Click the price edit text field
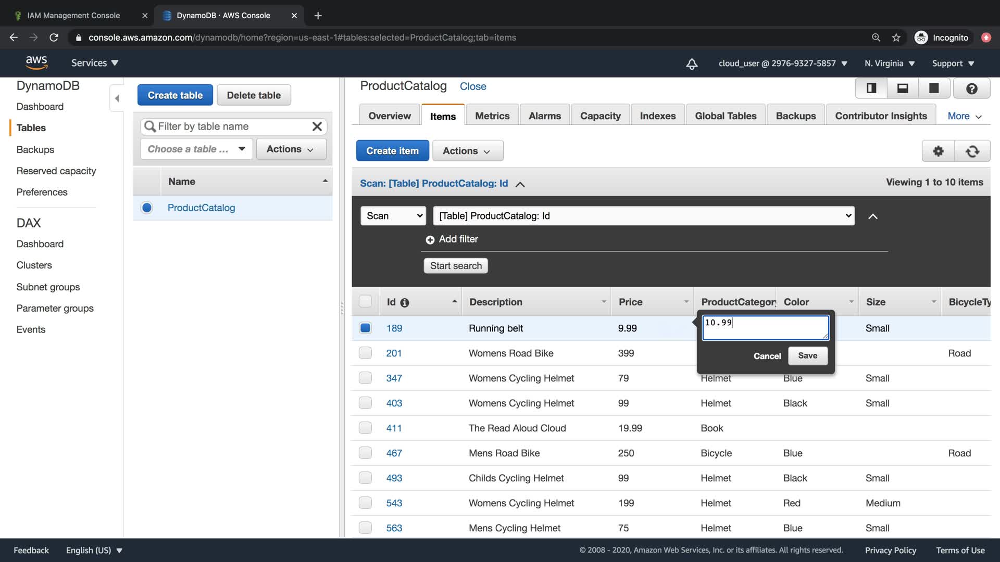This screenshot has height=562, width=1000. [x=765, y=328]
